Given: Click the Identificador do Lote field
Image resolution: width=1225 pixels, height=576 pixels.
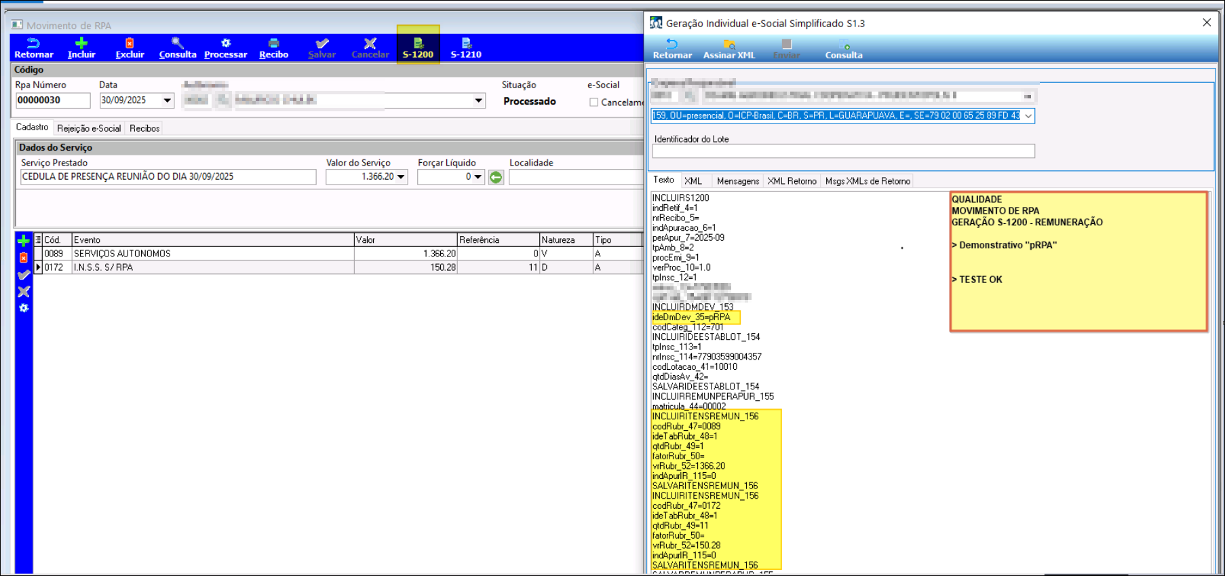Looking at the screenshot, I should pos(843,151).
